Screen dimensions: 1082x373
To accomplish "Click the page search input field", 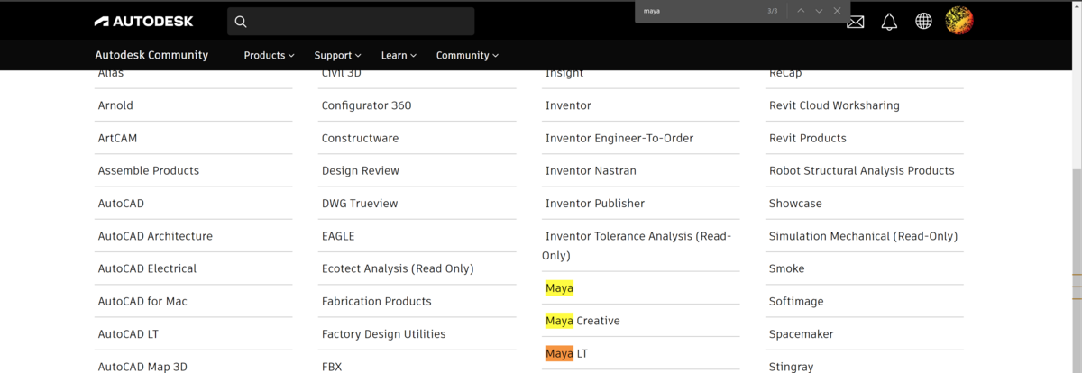I will coord(361,22).
